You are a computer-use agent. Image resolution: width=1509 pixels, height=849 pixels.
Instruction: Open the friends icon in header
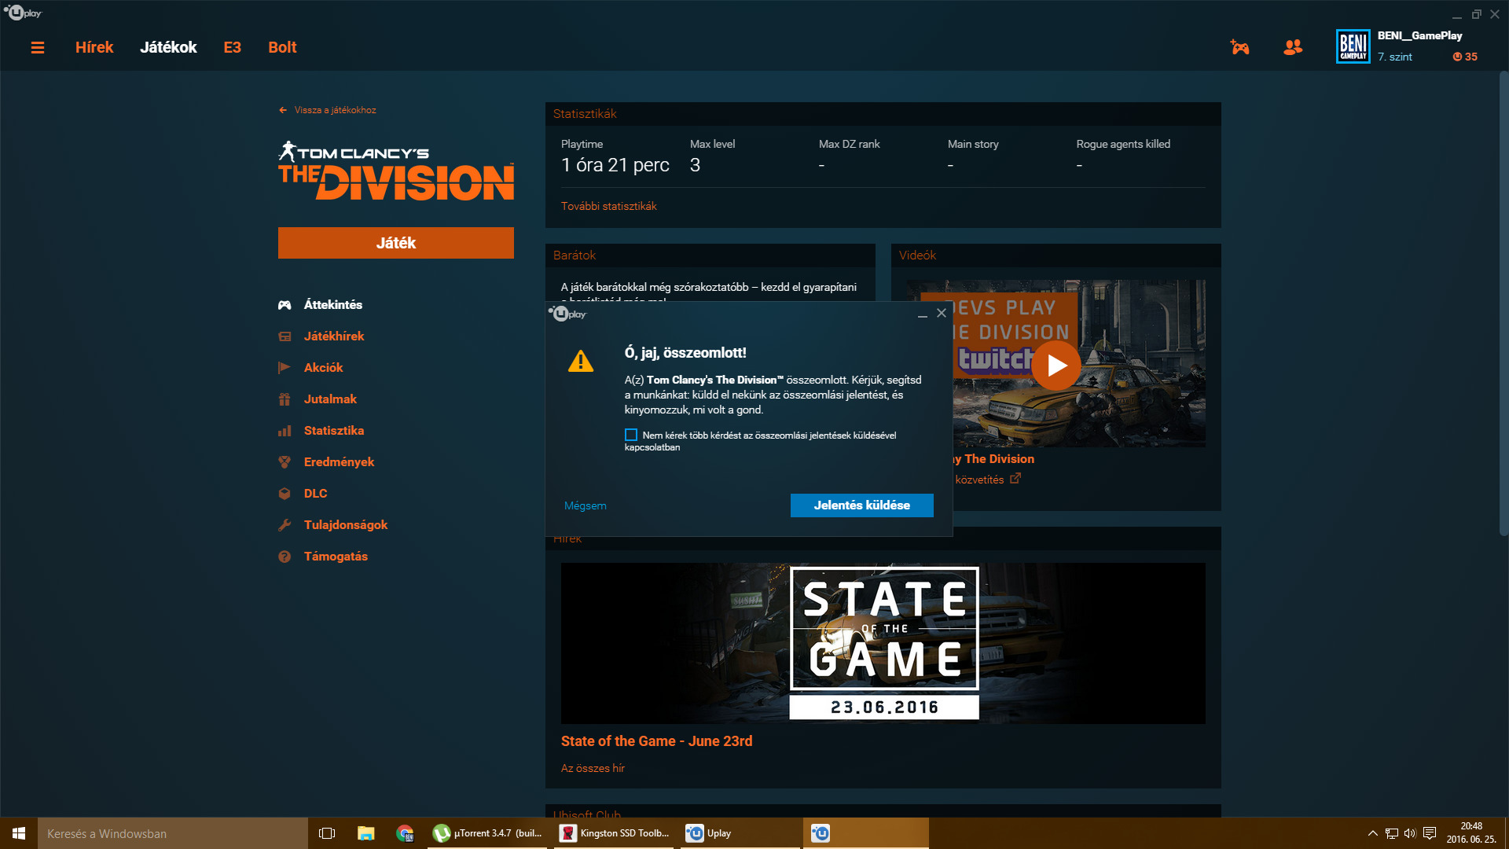(x=1292, y=47)
